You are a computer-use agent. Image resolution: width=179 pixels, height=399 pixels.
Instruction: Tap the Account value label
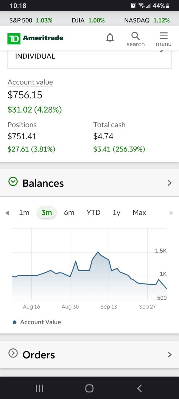(x=30, y=82)
